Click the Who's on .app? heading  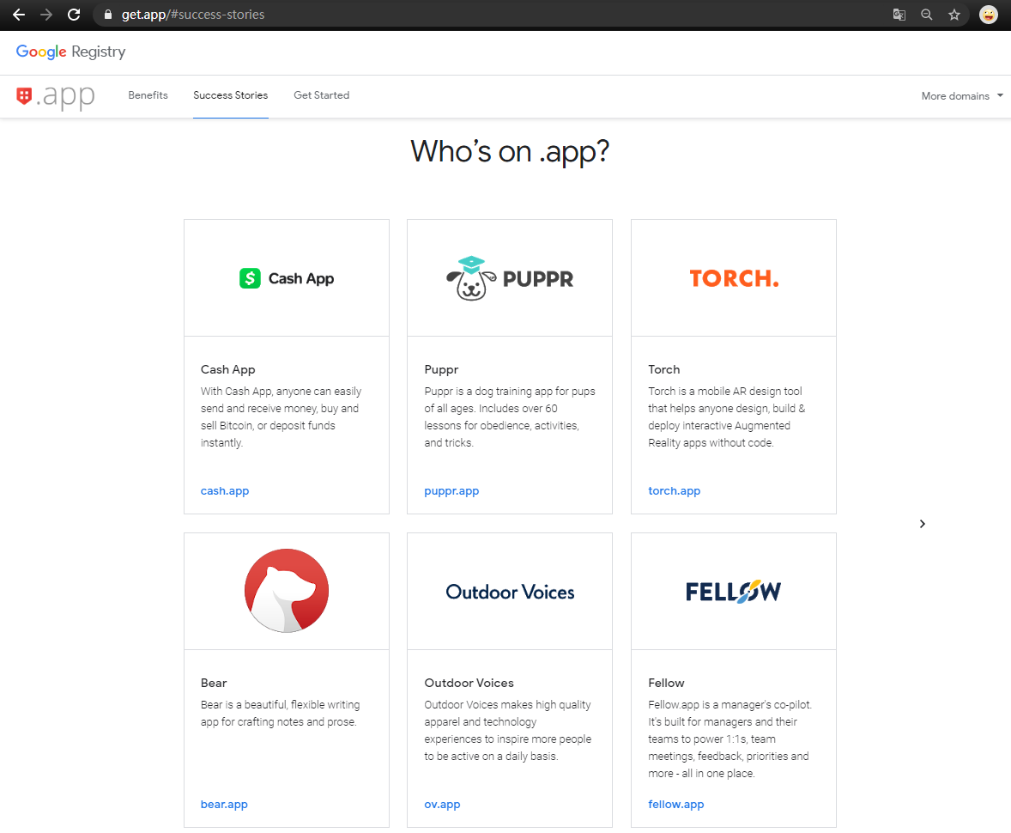(x=510, y=152)
